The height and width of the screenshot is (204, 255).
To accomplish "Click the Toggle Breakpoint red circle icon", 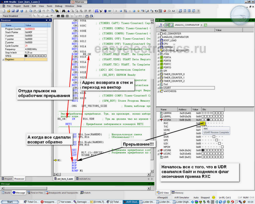I will [165, 11].
